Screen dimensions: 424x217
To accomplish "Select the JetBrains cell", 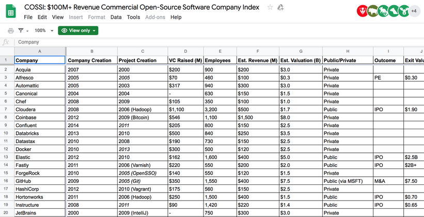I will click(x=40, y=213).
